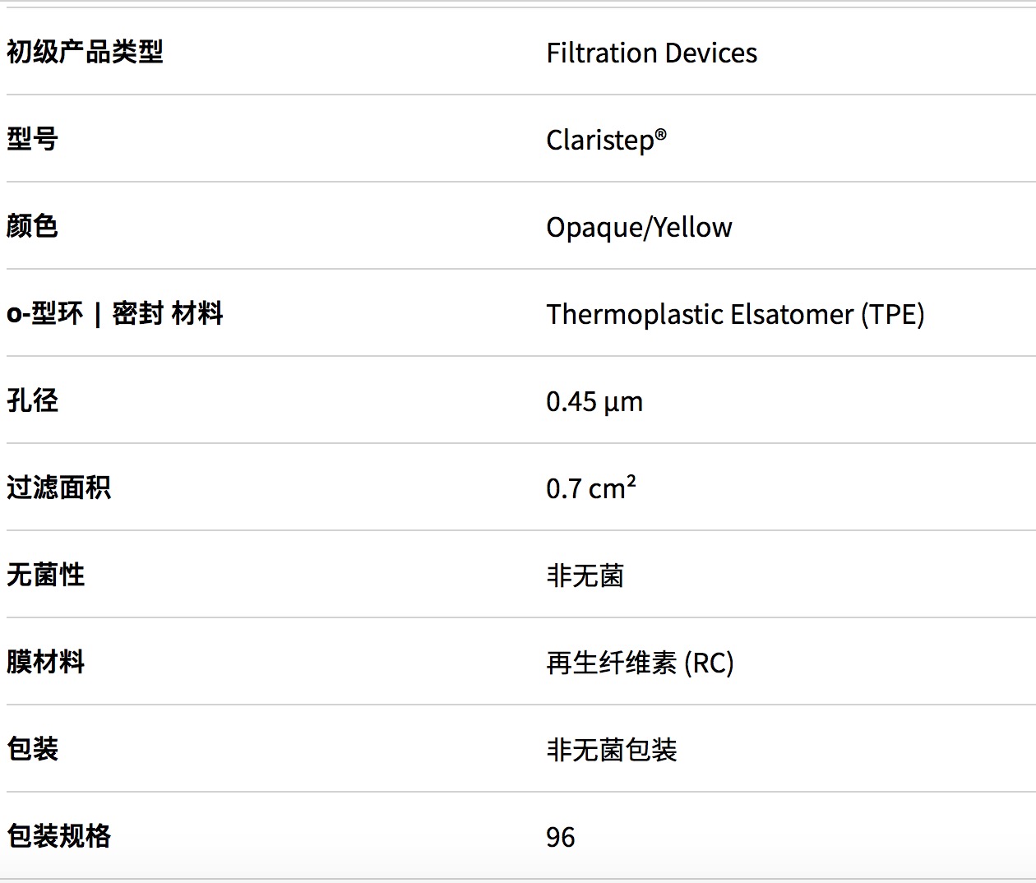
Task: Select the Opaque/Yellow color value
Action: pyautogui.click(x=639, y=227)
